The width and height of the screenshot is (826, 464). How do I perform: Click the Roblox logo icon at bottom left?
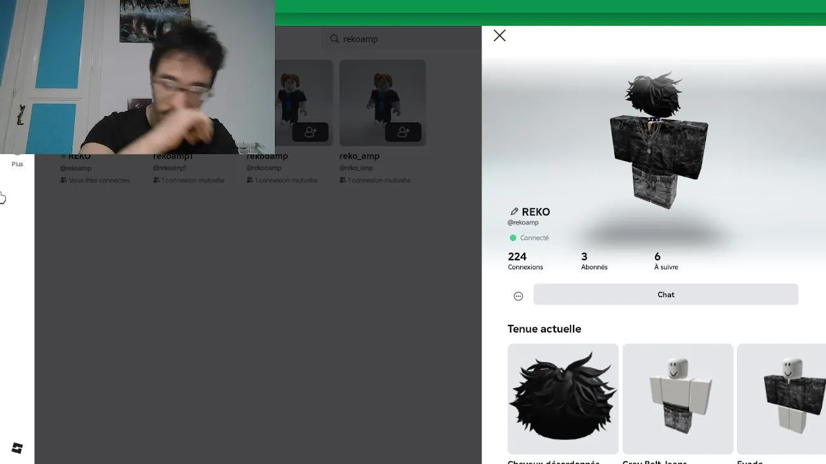tap(17, 448)
